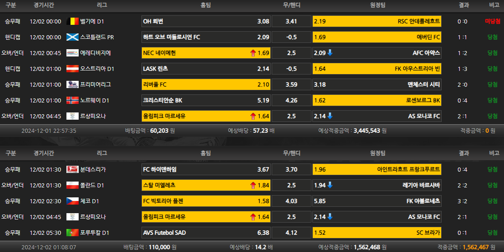Screen dimensions: 504x252
Task: Click the Norway flag icon for 노르웨이 D1
Action: [x=72, y=100]
